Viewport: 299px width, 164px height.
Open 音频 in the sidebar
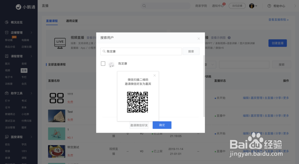24,64
